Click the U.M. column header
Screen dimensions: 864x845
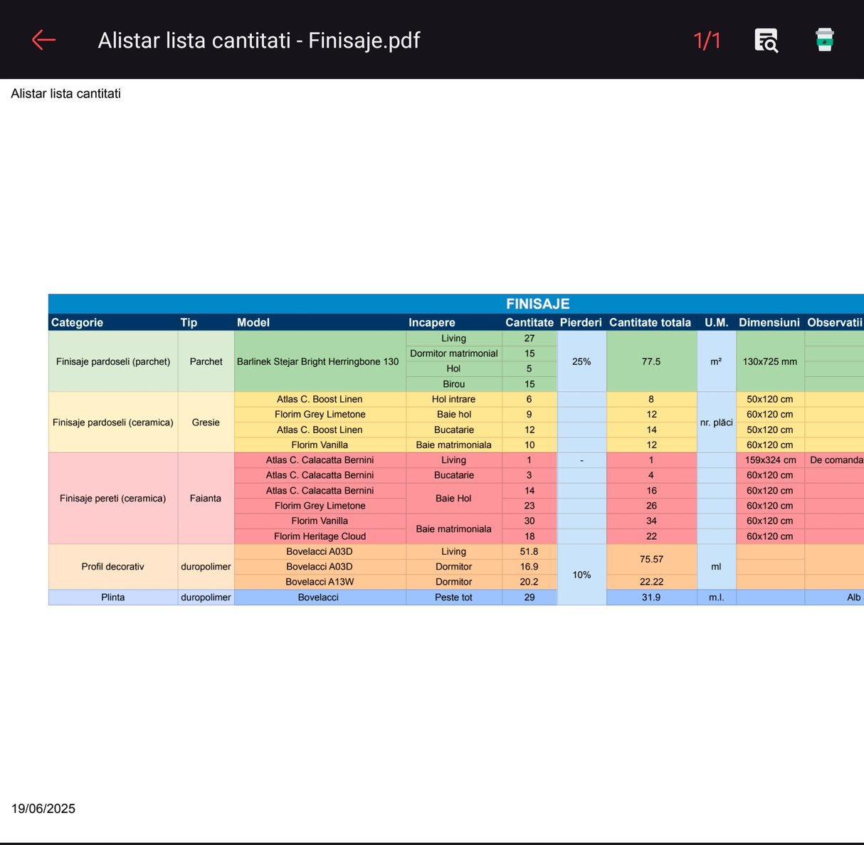coord(716,322)
